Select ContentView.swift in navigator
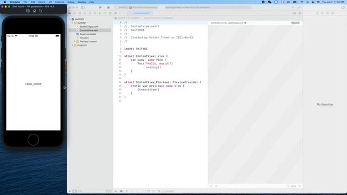 [89, 30]
